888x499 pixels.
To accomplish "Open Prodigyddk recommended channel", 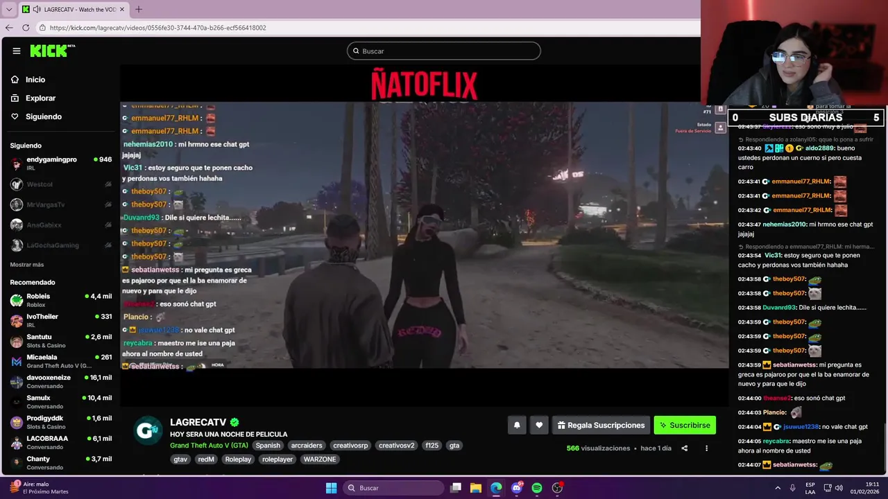I will [x=60, y=422].
